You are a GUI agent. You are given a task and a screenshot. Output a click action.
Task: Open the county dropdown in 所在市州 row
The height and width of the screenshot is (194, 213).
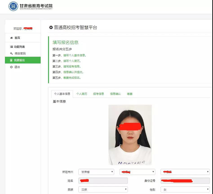(185, 172)
